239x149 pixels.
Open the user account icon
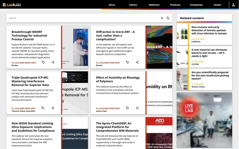(233, 5)
